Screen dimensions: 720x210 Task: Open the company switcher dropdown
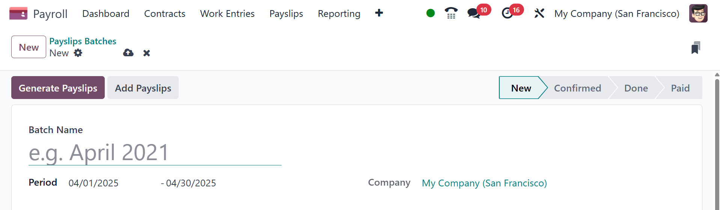tap(617, 14)
